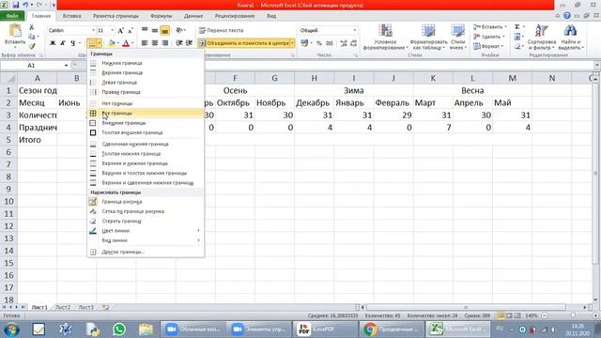Click the horizontal scrollbar at the bottom
This screenshot has height=338, width=601.
[466, 307]
